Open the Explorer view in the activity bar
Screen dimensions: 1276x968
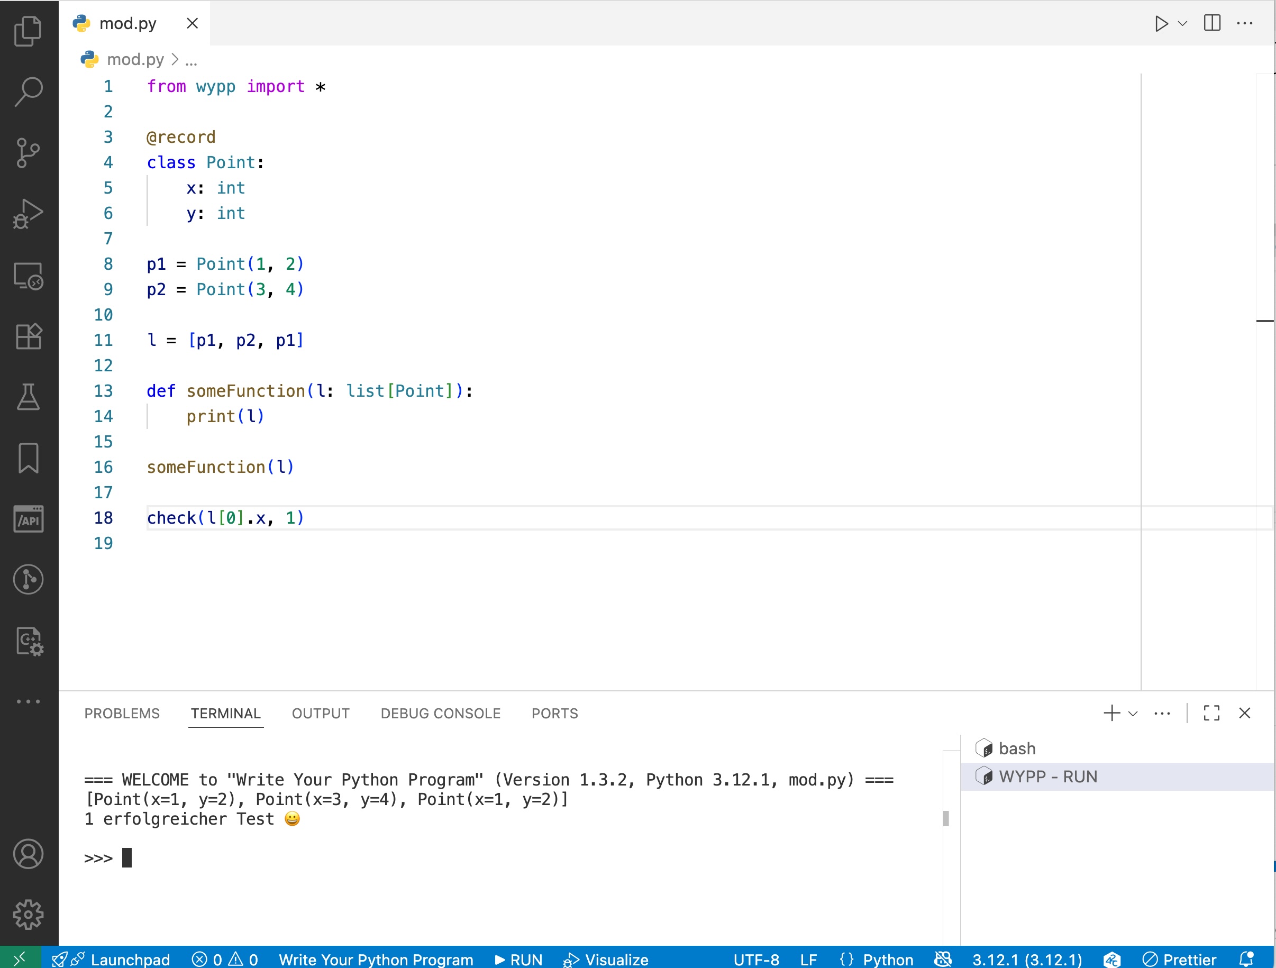pyautogui.click(x=28, y=32)
